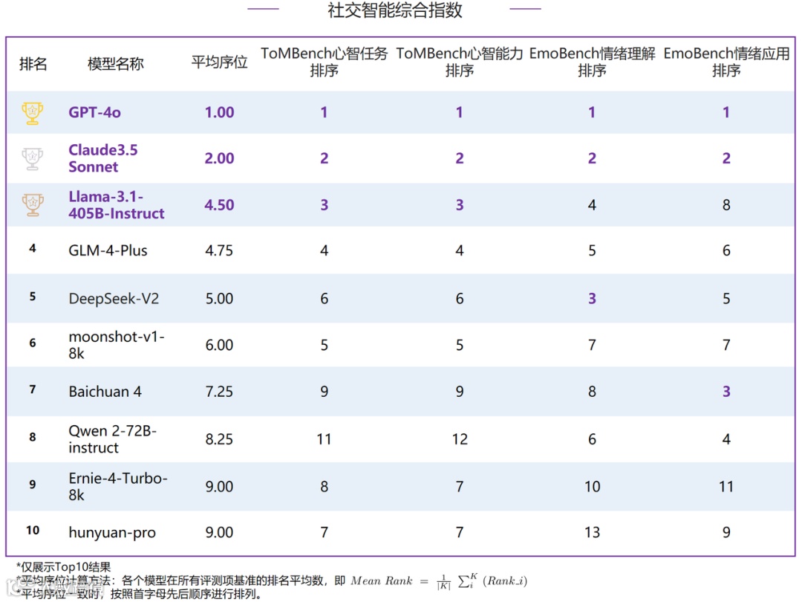802x602 pixels.
Task: Click the 4.75 average rank of GLM-4-Plus
Action: [219, 250]
